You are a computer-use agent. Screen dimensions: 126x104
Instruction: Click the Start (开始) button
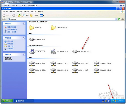click(7, 101)
